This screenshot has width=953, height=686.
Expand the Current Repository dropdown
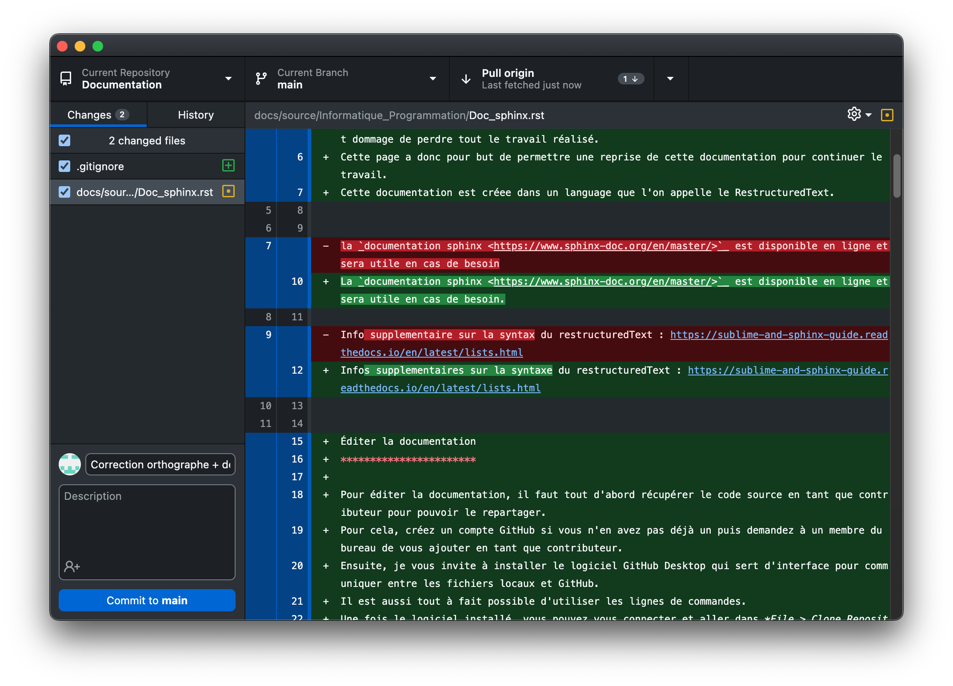coord(228,79)
